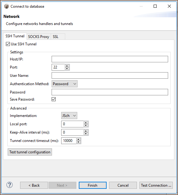Raise Tunnel connect timeout with up arrow
Image resolution: width=178 pixels, height=195 pixels.
click(78, 139)
